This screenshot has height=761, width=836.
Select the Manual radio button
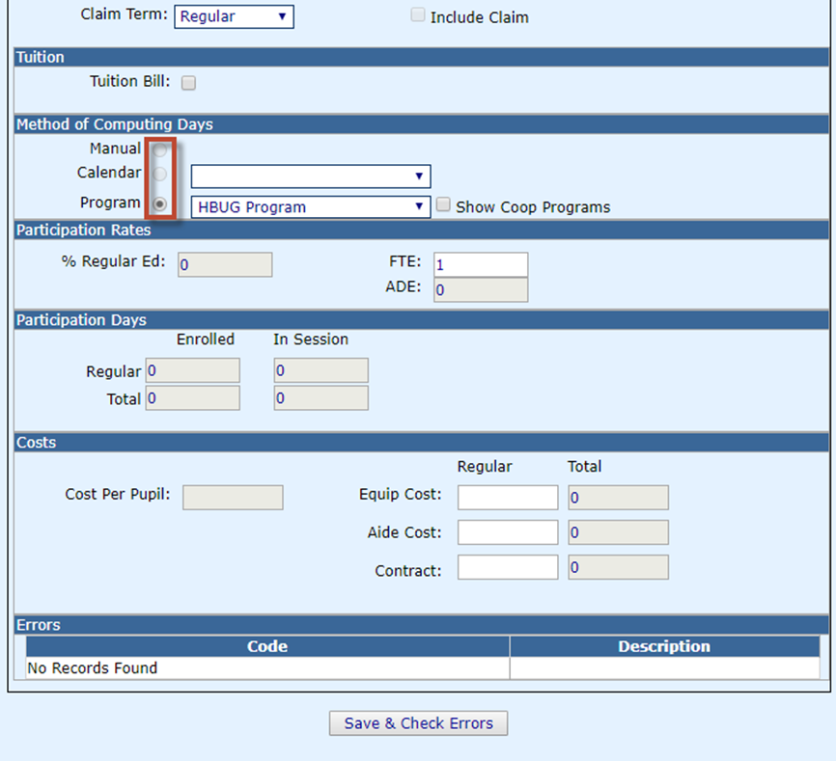coord(159,150)
